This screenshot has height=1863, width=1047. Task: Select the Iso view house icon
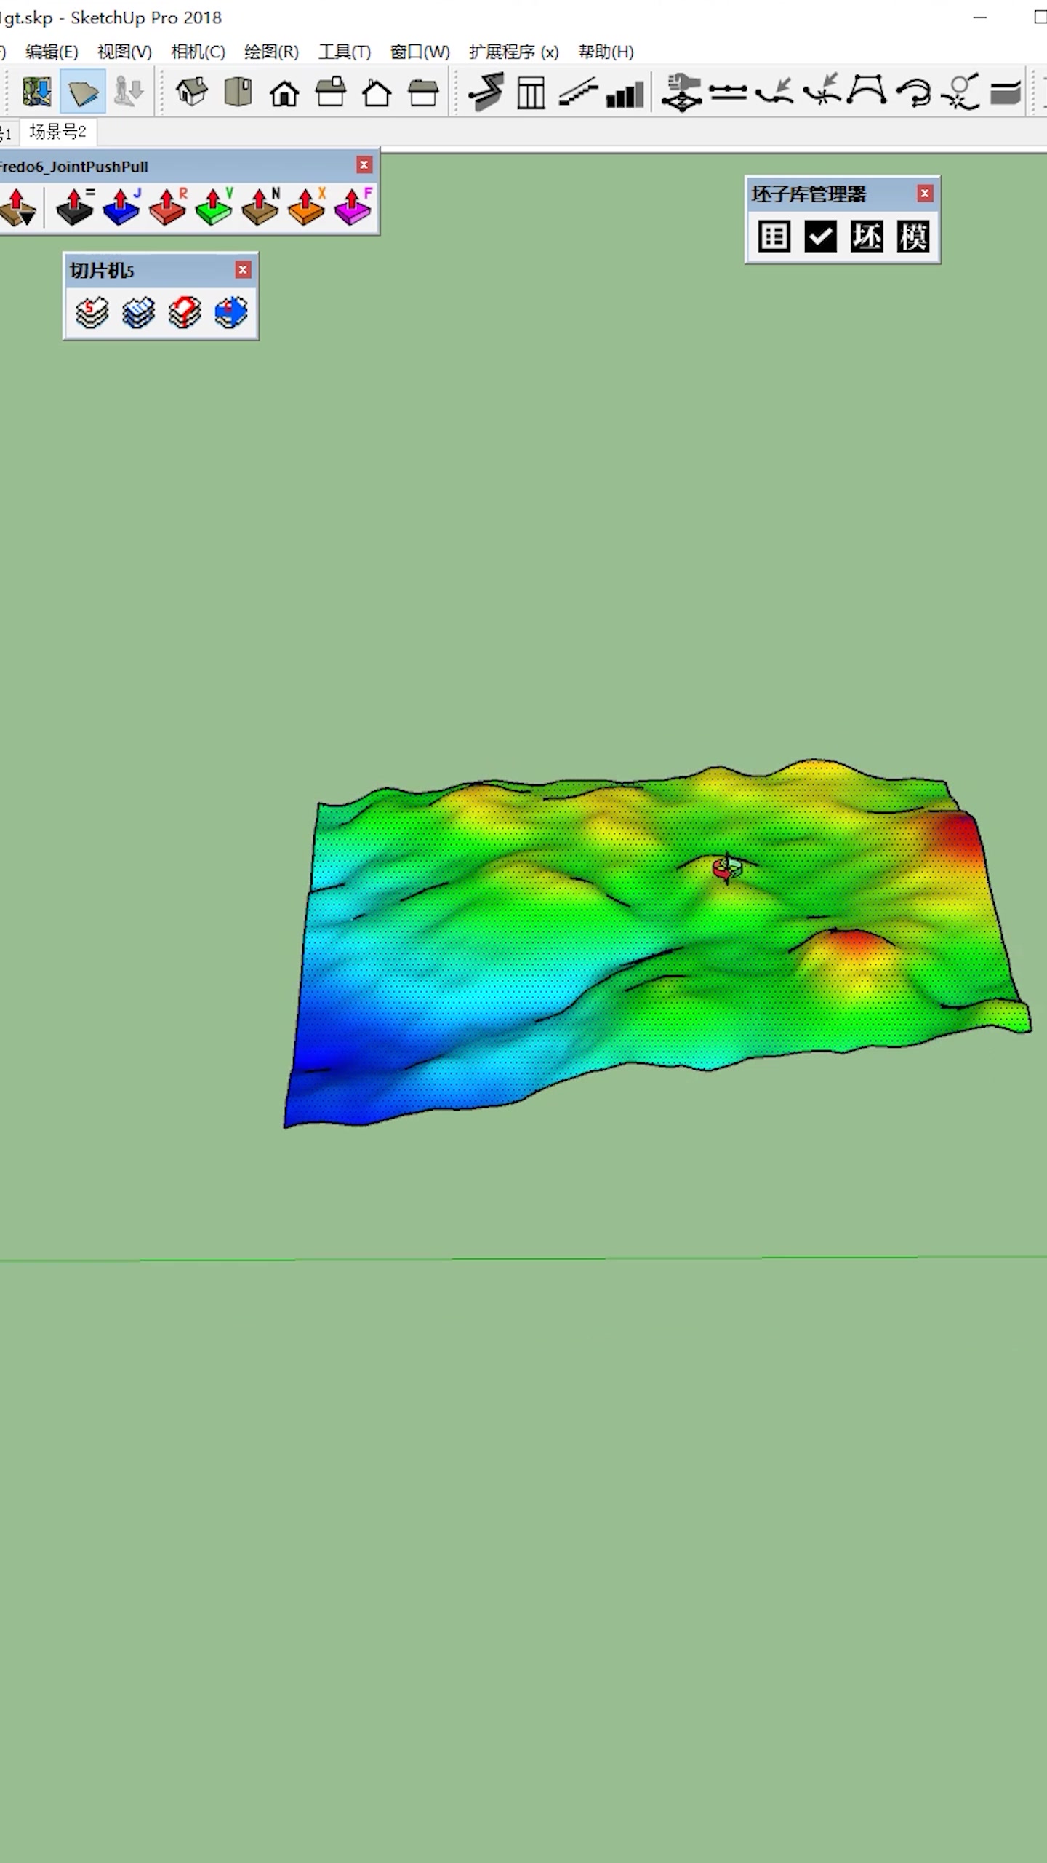point(192,92)
